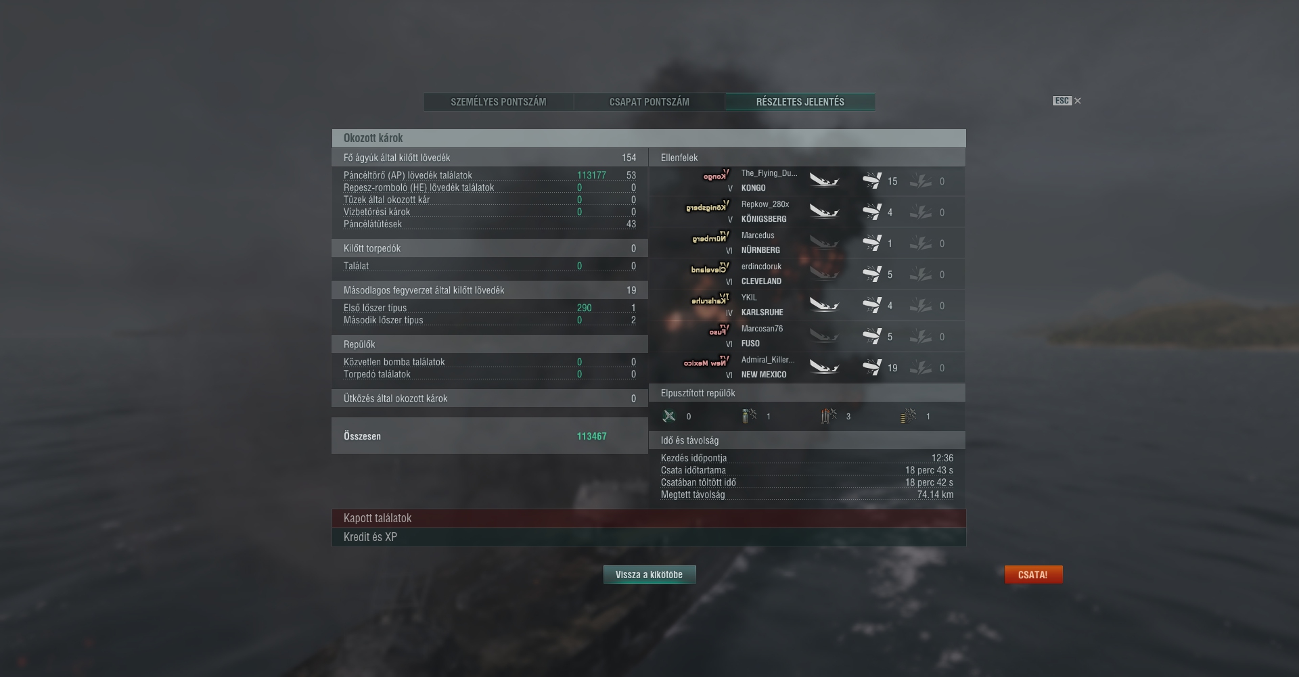The height and width of the screenshot is (677, 1299).
Task: Click the dive bomber destroyed icon
Action: coord(749,416)
